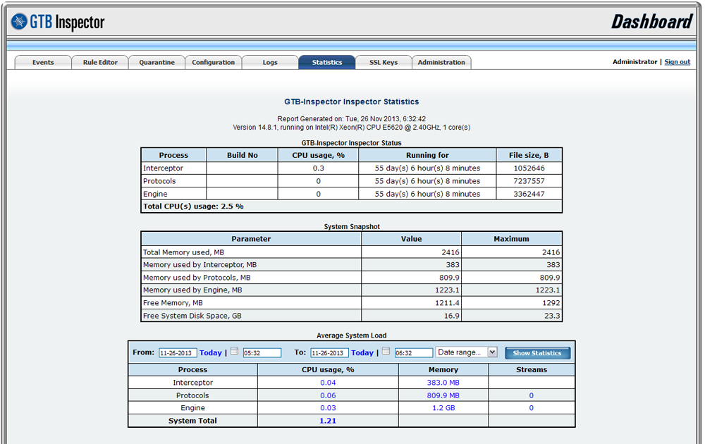
Task: Click the GTB Inspector title text
Action: [67, 22]
